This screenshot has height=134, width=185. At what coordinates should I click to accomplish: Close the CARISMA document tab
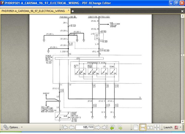[68, 10]
